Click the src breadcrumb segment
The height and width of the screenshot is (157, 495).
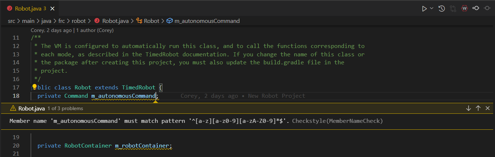click(x=11, y=21)
